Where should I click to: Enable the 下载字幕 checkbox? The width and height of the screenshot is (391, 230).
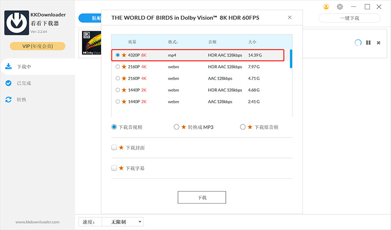pos(114,168)
